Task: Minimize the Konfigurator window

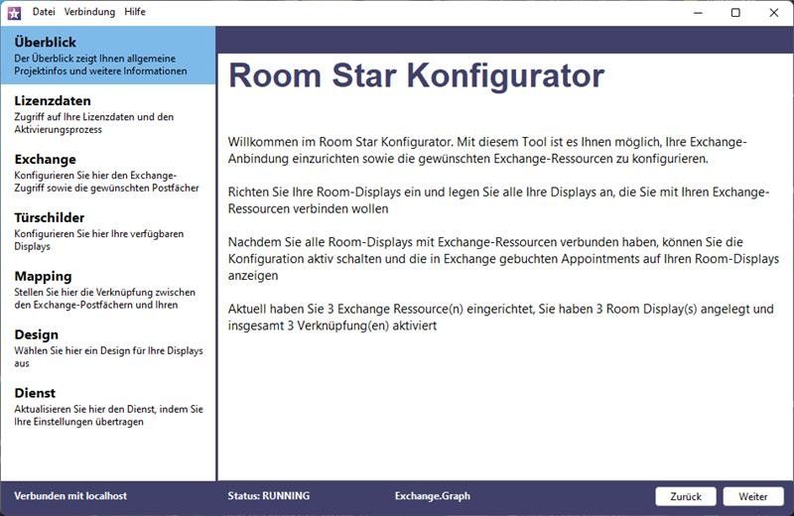Action: (699, 13)
